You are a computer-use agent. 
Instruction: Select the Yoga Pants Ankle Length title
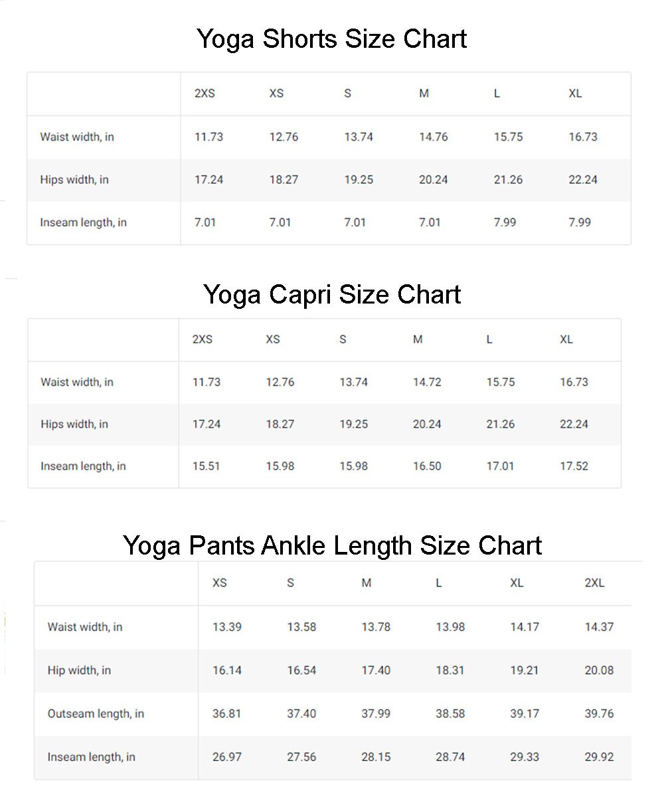(x=332, y=546)
